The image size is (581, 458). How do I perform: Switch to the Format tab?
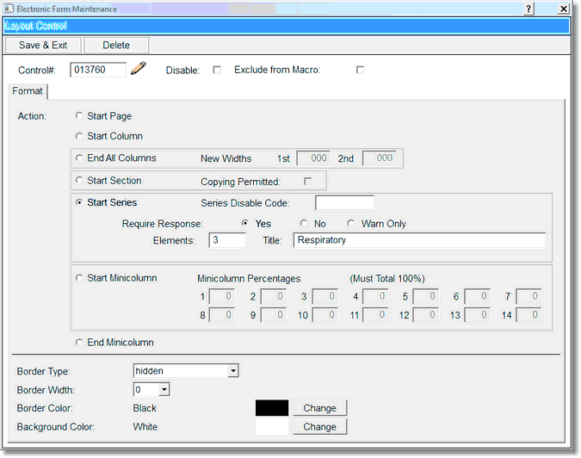pyautogui.click(x=28, y=90)
